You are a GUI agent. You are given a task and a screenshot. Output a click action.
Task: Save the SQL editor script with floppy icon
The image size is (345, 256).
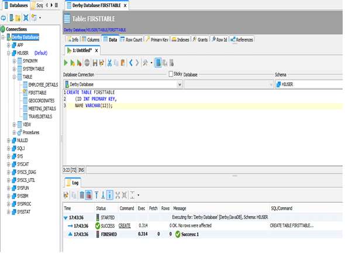(95, 63)
